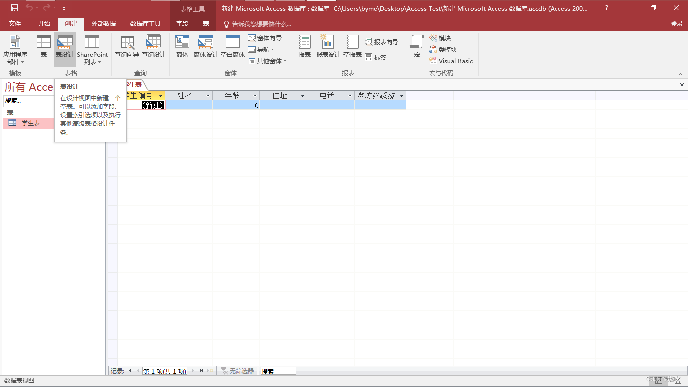Create a 空报表 blank report
The image size is (688, 387).
click(x=353, y=47)
